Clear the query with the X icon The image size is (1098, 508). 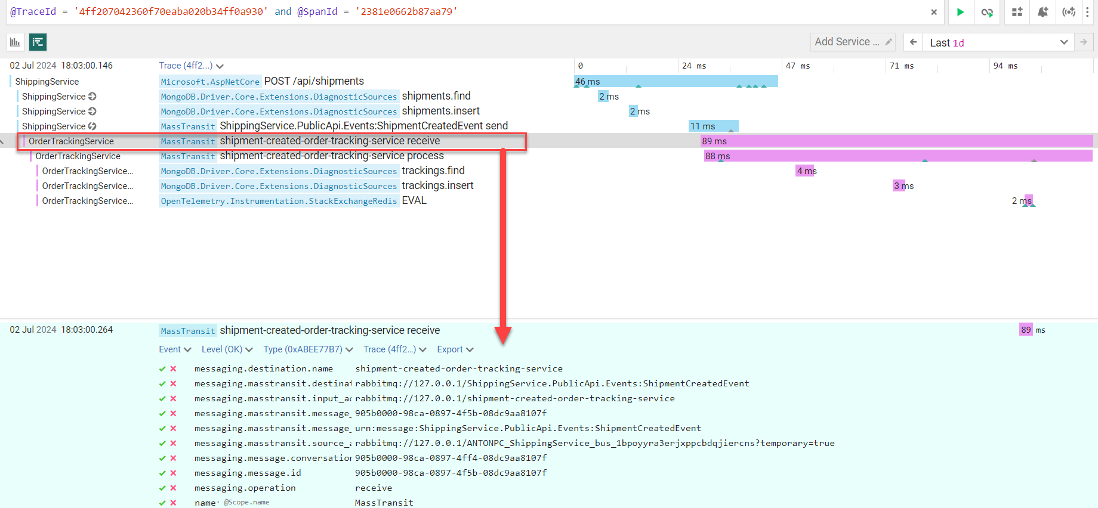tap(934, 12)
